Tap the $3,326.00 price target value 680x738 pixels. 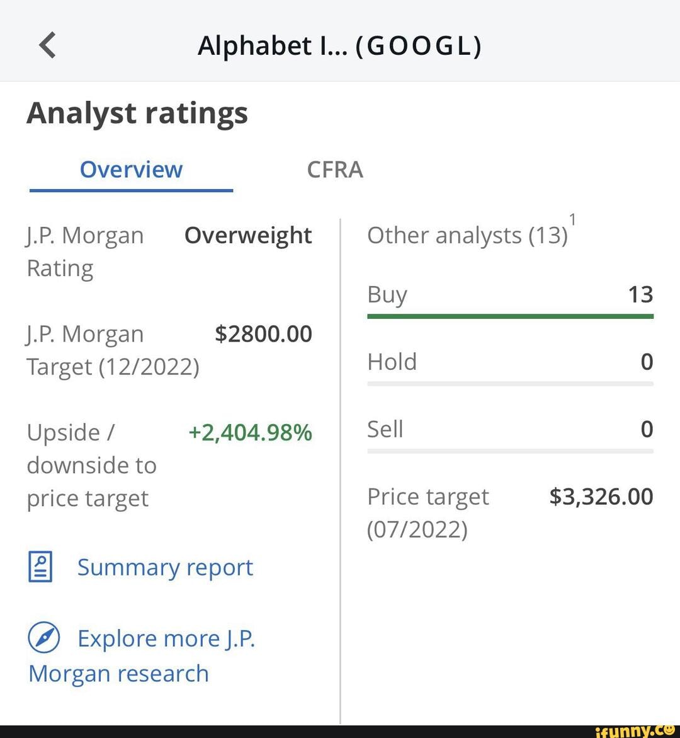point(601,497)
